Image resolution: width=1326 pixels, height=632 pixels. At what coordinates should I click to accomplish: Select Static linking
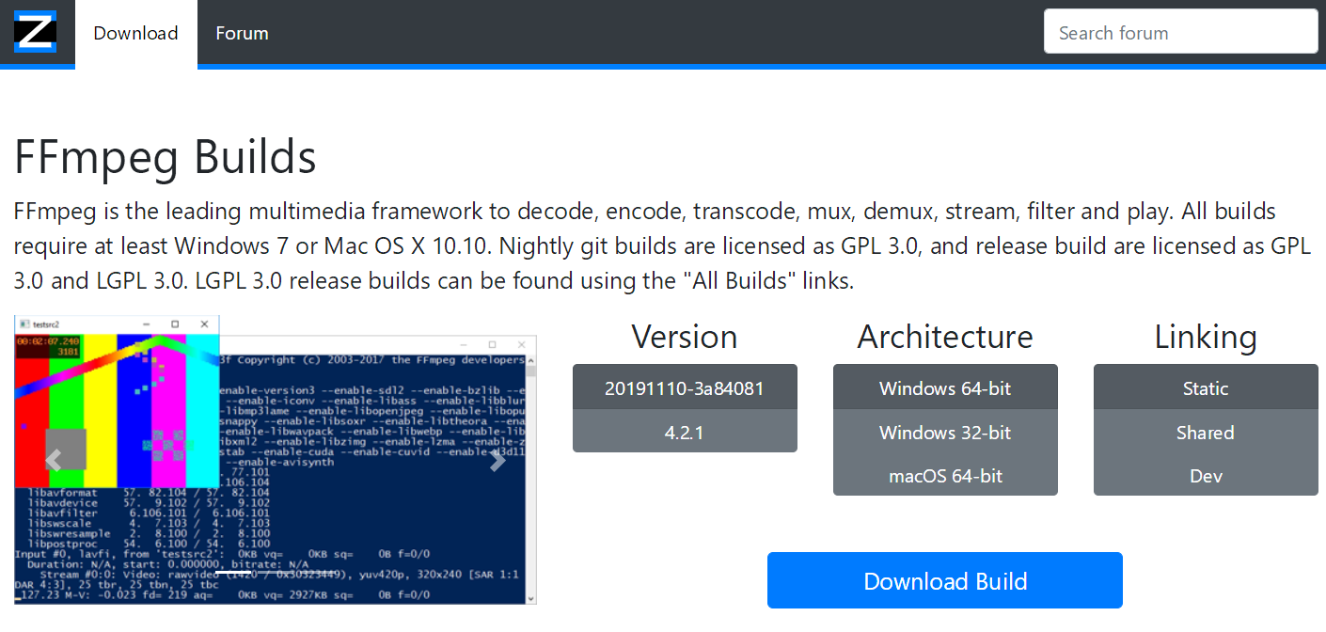[1206, 387]
